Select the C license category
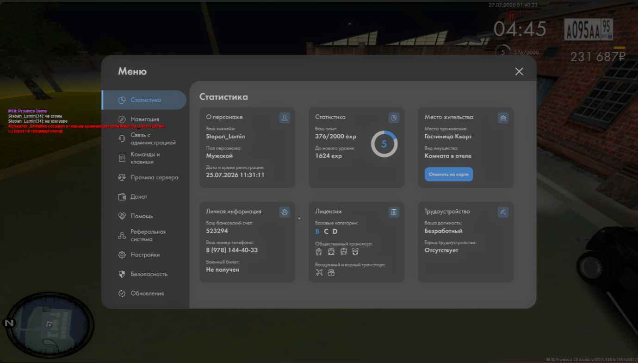The width and height of the screenshot is (638, 363). pos(326,232)
